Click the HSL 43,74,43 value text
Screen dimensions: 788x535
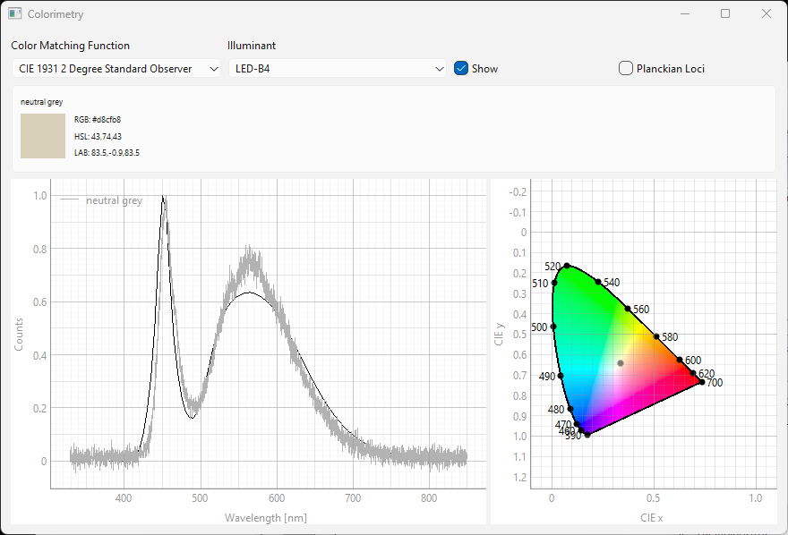point(98,136)
